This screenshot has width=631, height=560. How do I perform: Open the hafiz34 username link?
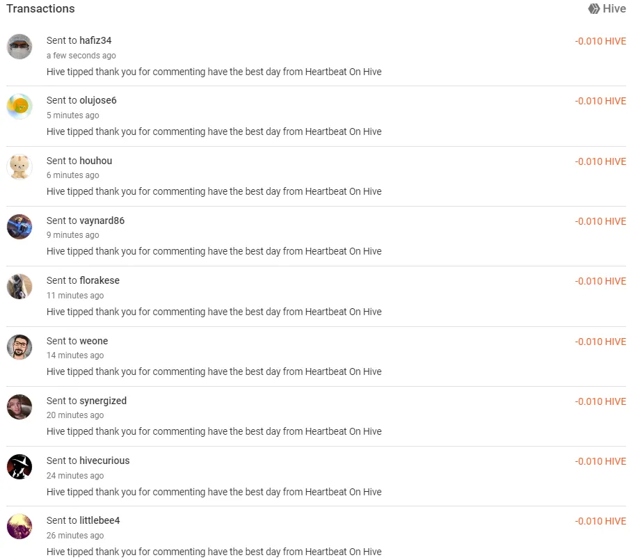click(x=95, y=40)
